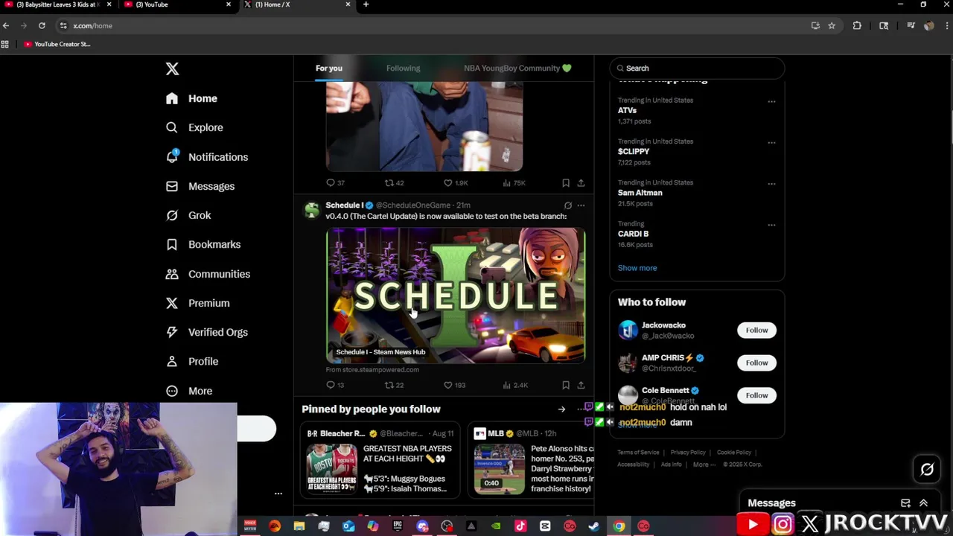Share the upper post showing 75K views
Viewport: 953px width, 536px height.
[581, 182]
